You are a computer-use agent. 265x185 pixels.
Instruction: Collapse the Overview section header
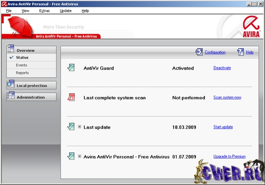coord(31,50)
